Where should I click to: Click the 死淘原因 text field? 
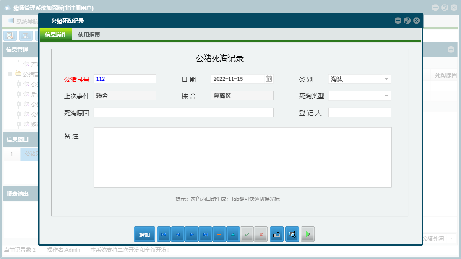[183, 112]
